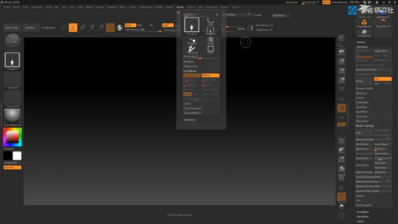Image resolution: width=398 pixels, height=224 pixels.
Task: Toggle the Smt option beside Divide
Action: coord(383,79)
